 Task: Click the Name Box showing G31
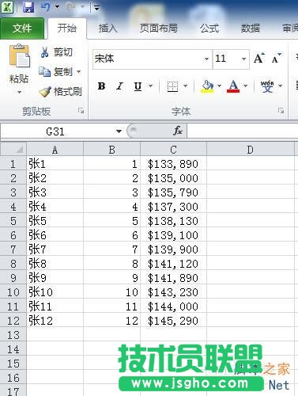point(55,131)
